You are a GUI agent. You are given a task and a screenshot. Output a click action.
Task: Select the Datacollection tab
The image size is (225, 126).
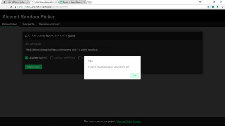pos(9,24)
